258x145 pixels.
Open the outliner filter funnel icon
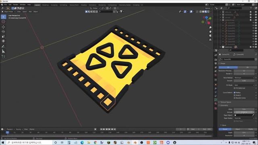(251, 8)
